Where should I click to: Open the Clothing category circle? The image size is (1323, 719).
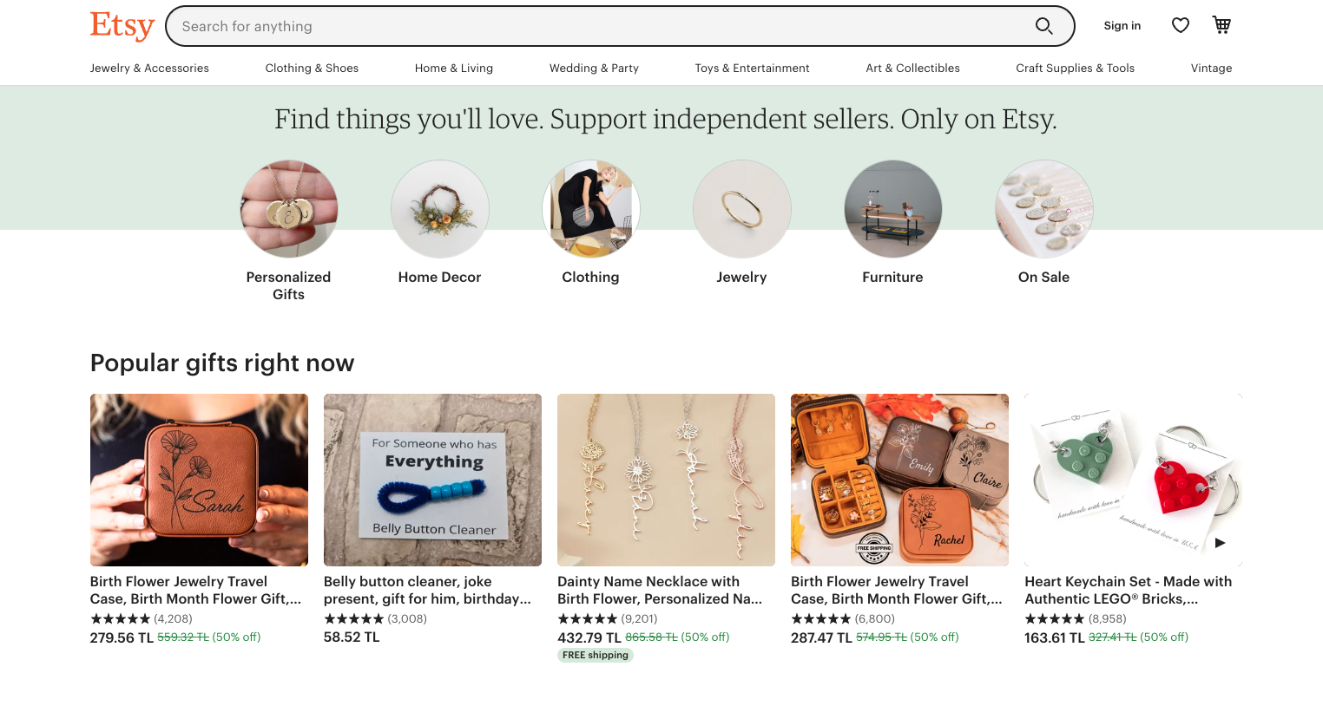click(x=590, y=209)
